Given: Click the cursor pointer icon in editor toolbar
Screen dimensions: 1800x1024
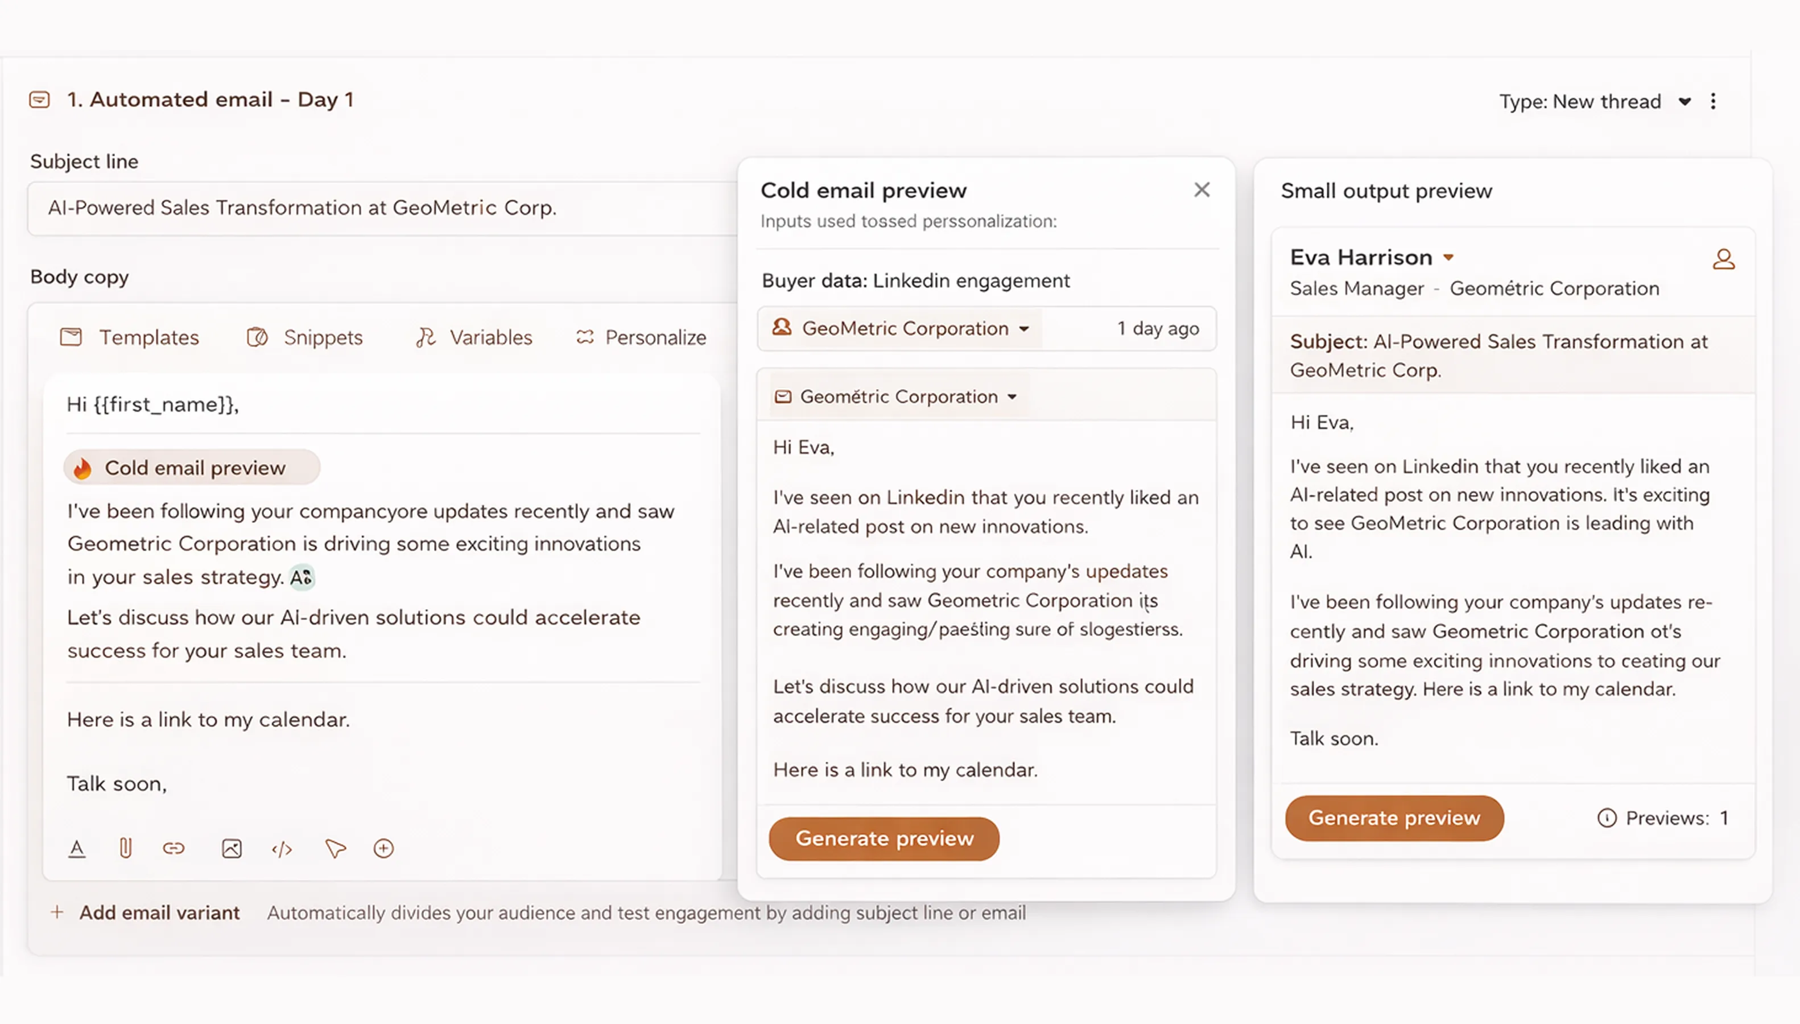Looking at the screenshot, I should pos(336,849).
